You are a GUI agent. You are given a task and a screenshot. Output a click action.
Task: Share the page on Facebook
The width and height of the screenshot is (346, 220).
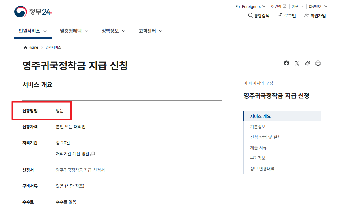pos(286,63)
